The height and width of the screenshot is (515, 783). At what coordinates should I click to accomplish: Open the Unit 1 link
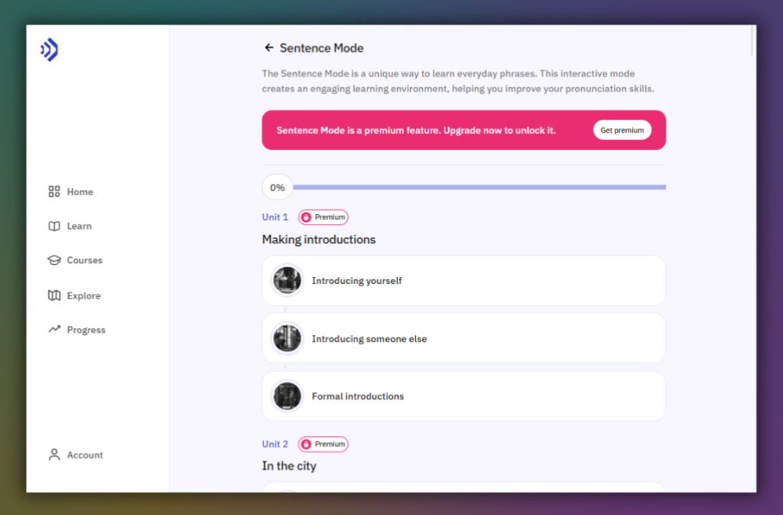[x=275, y=217]
